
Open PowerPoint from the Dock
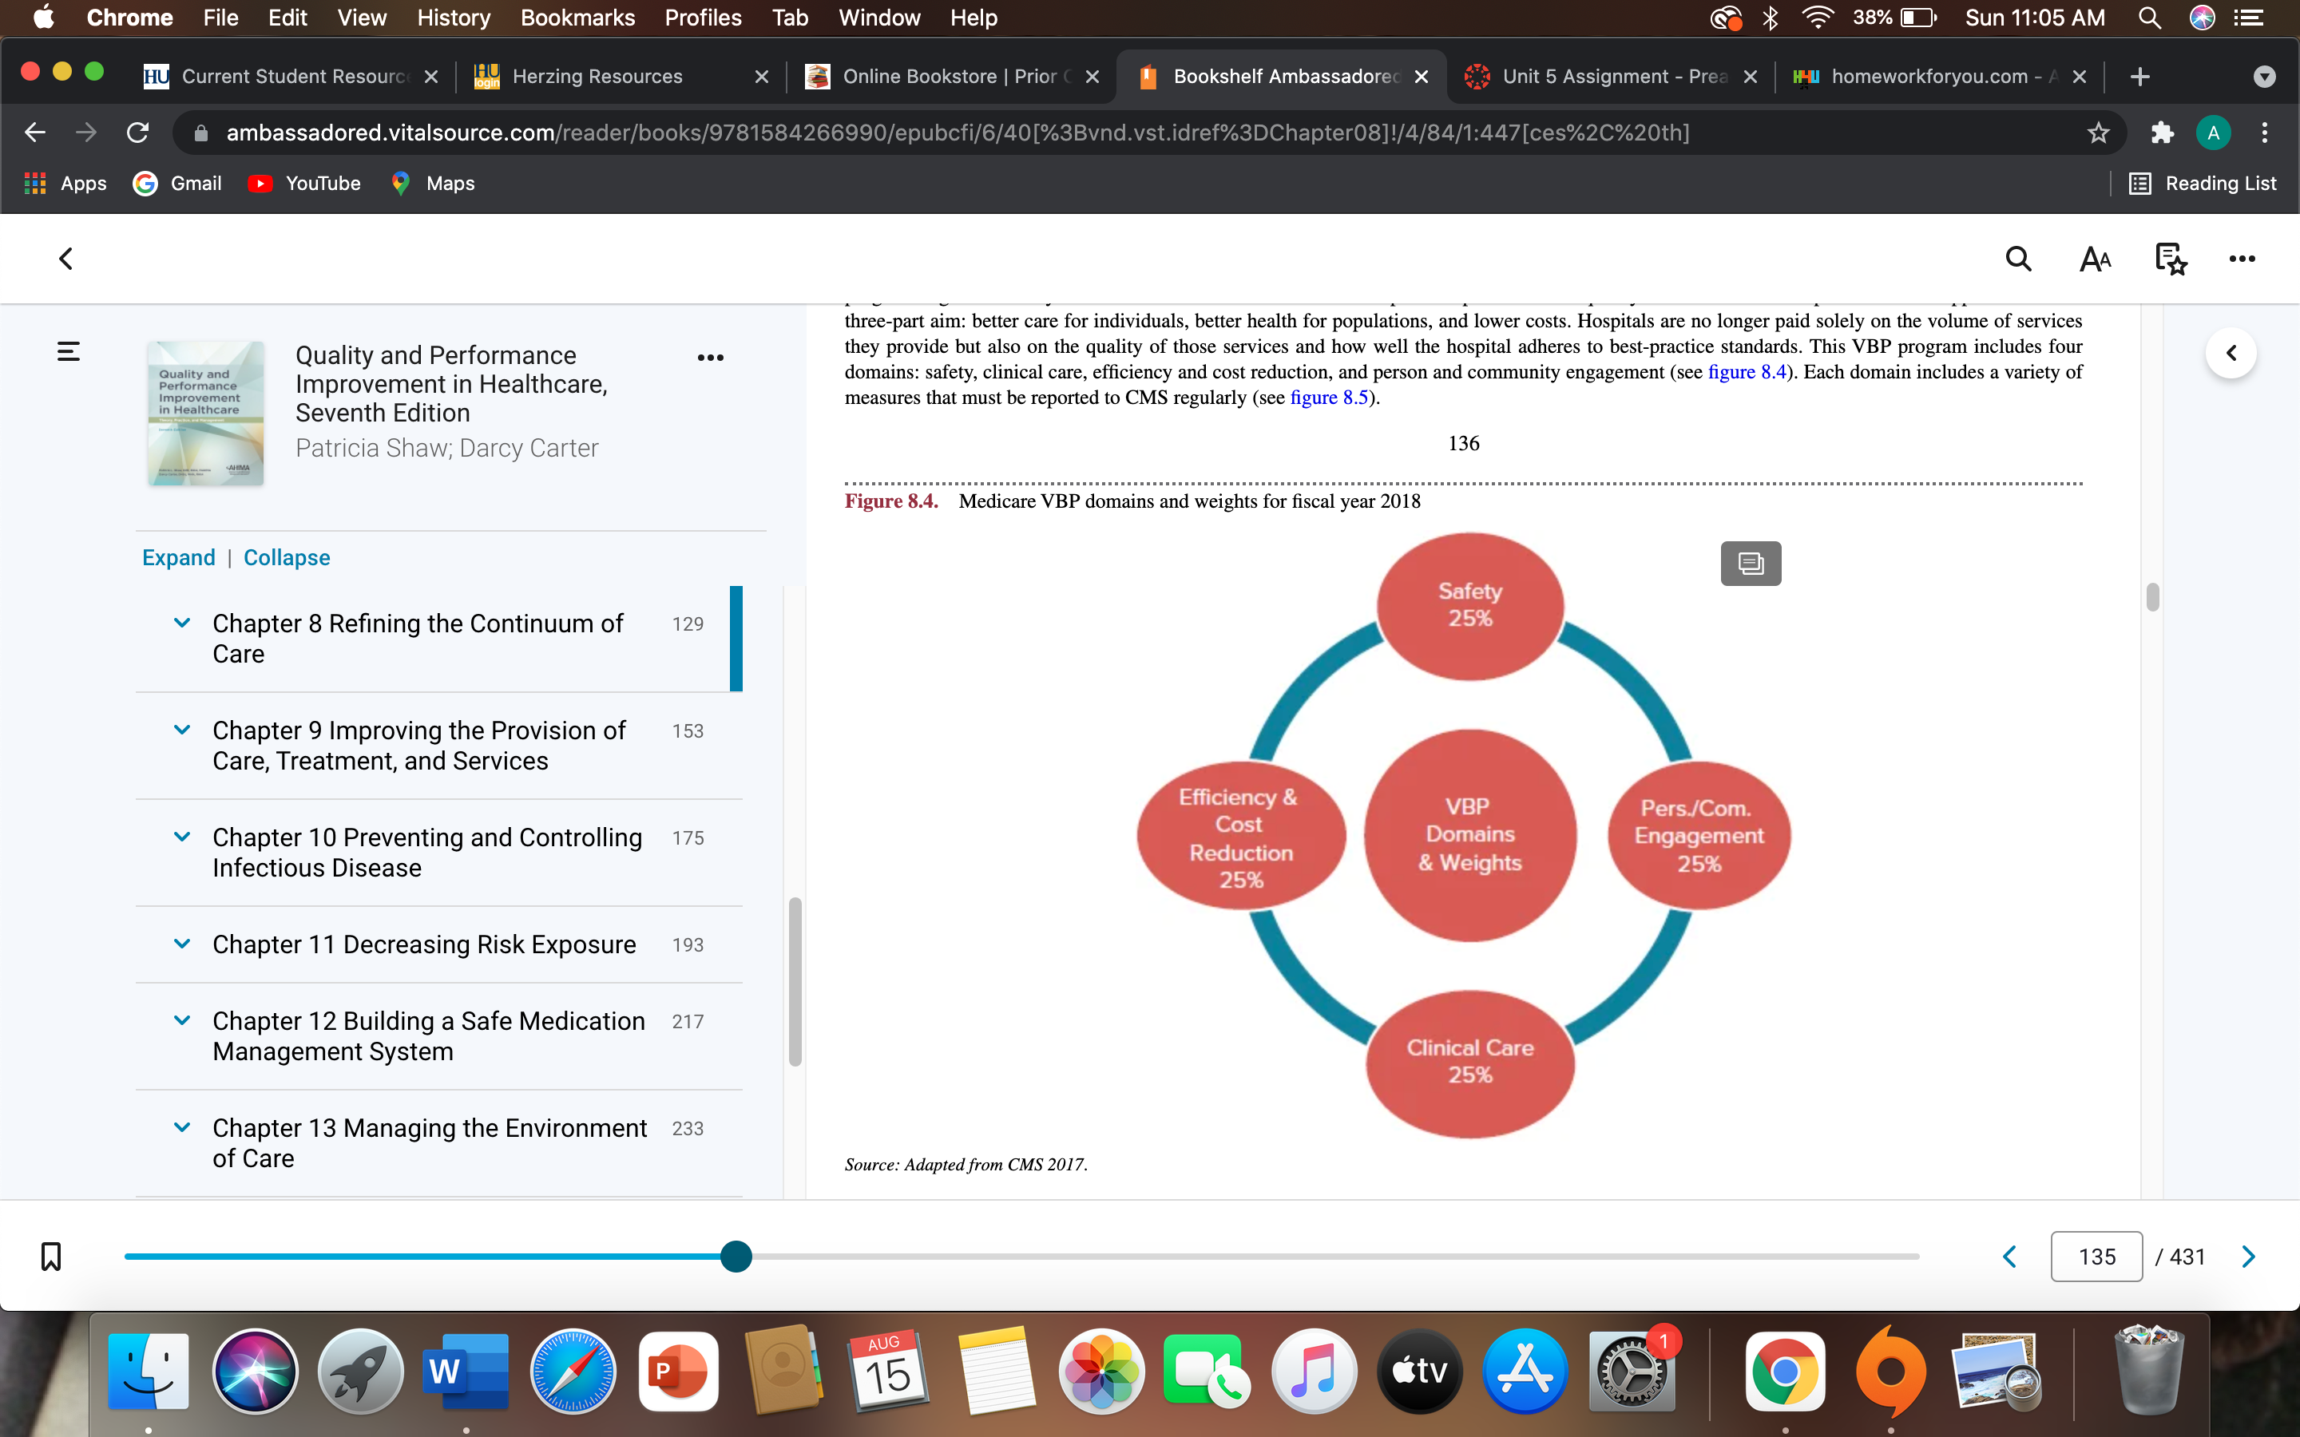(679, 1372)
